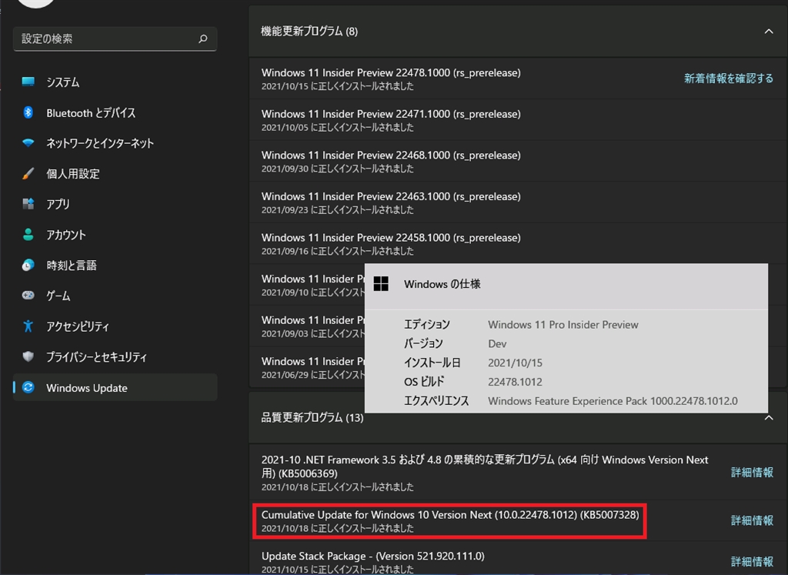Select プライバシーとセキュリティ in sidebar
The height and width of the screenshot is (575, 788).
coord(115,357)
